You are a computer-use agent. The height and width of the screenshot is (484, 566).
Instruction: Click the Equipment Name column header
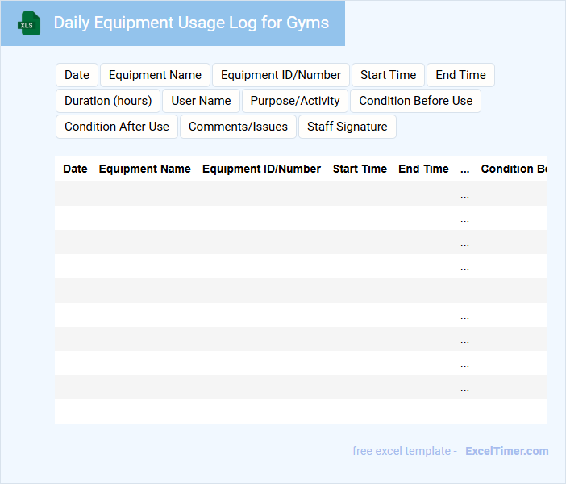[144, 169]
